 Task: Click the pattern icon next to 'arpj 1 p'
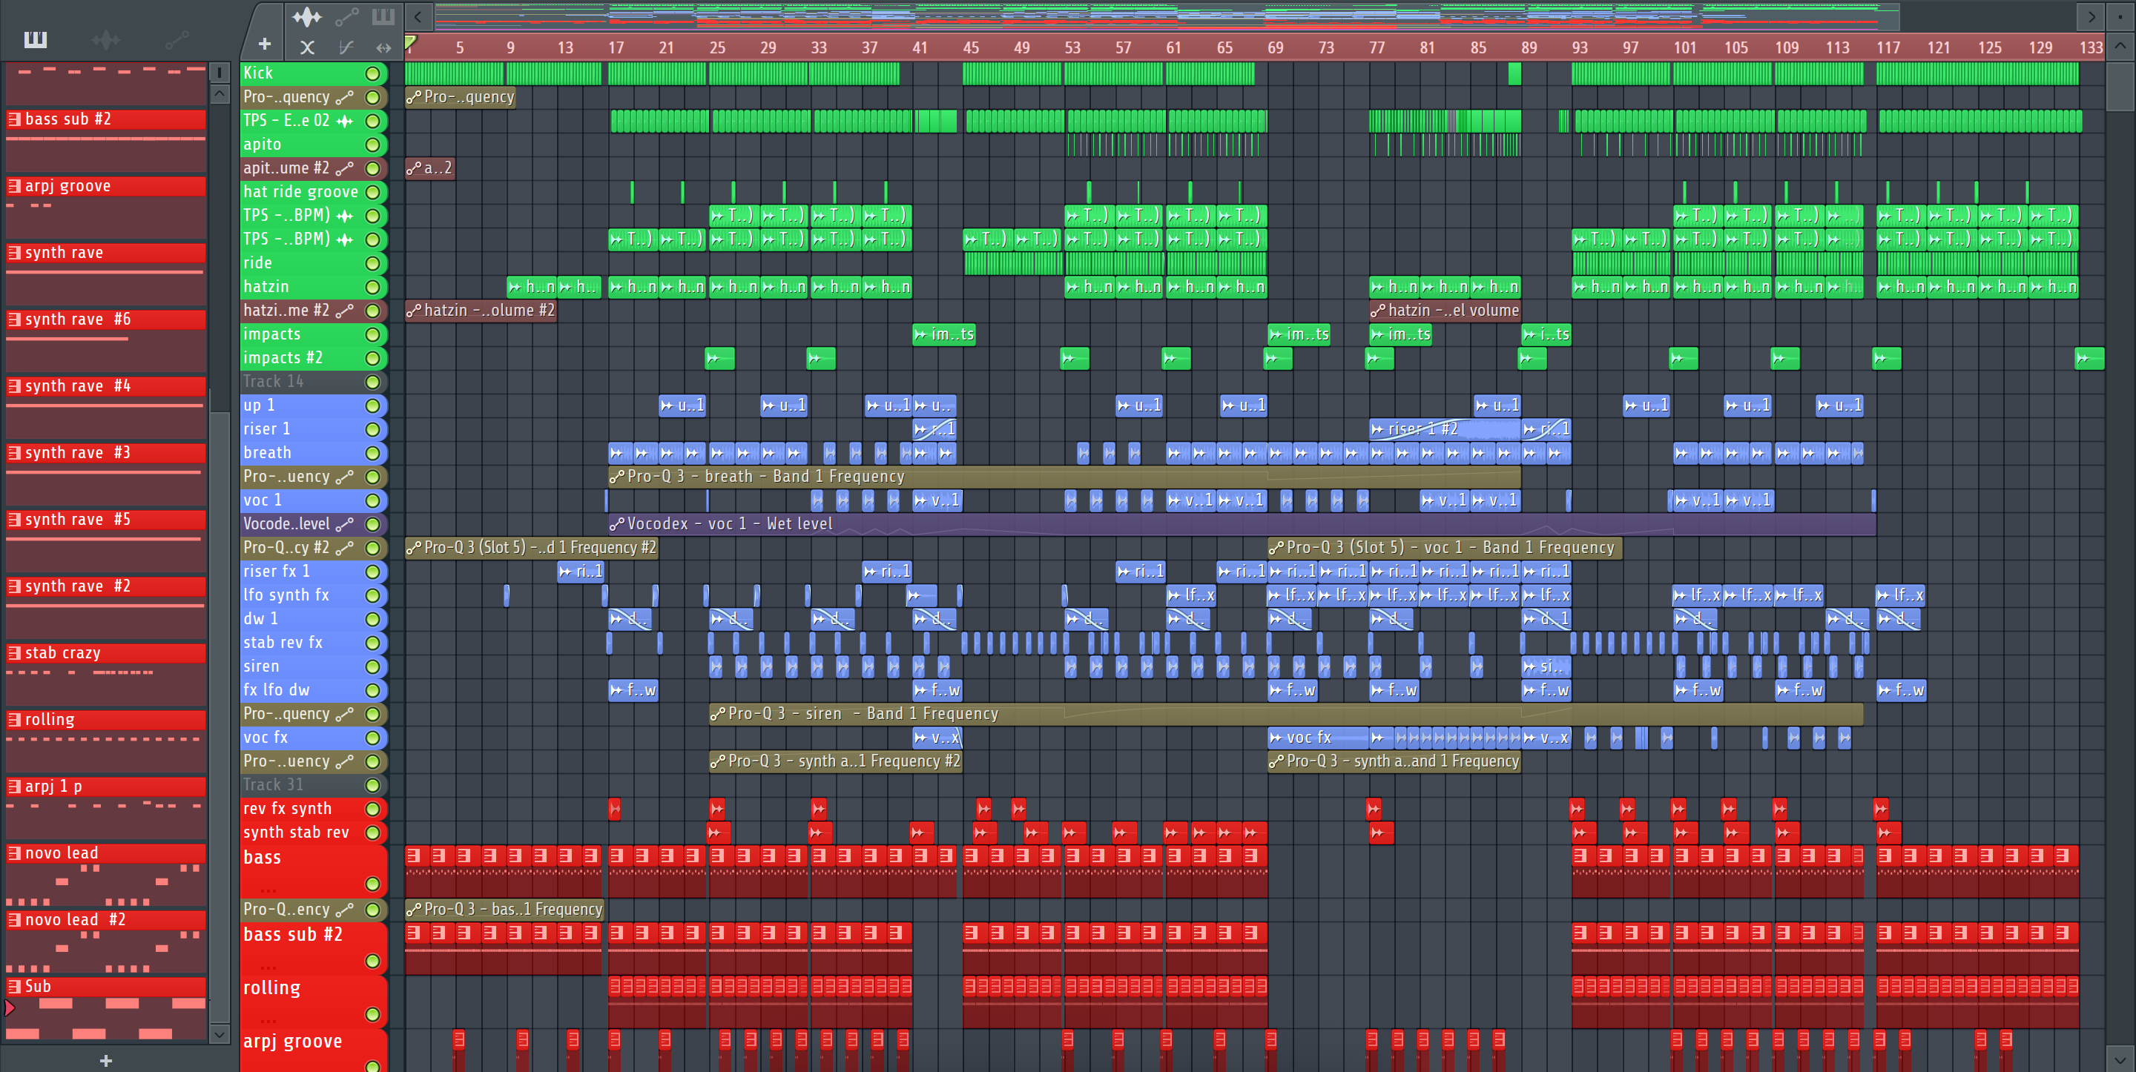click(x=14, y=786)
